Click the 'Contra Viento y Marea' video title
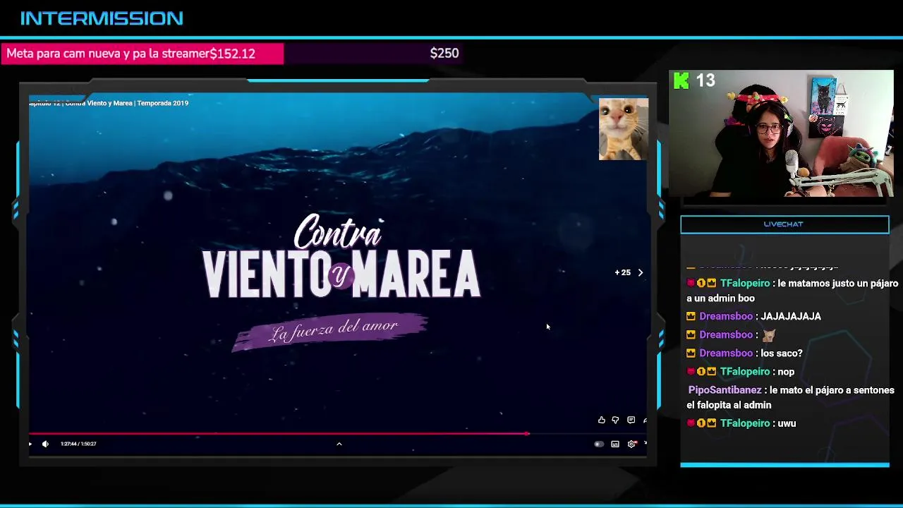The image size is (903, 508). (x=109, y=103)
